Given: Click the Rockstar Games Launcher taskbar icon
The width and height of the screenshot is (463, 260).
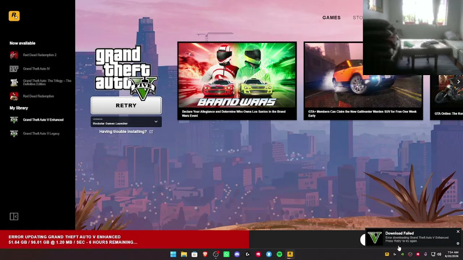Looking at the screenshot, I should click(x=290, y=254).
